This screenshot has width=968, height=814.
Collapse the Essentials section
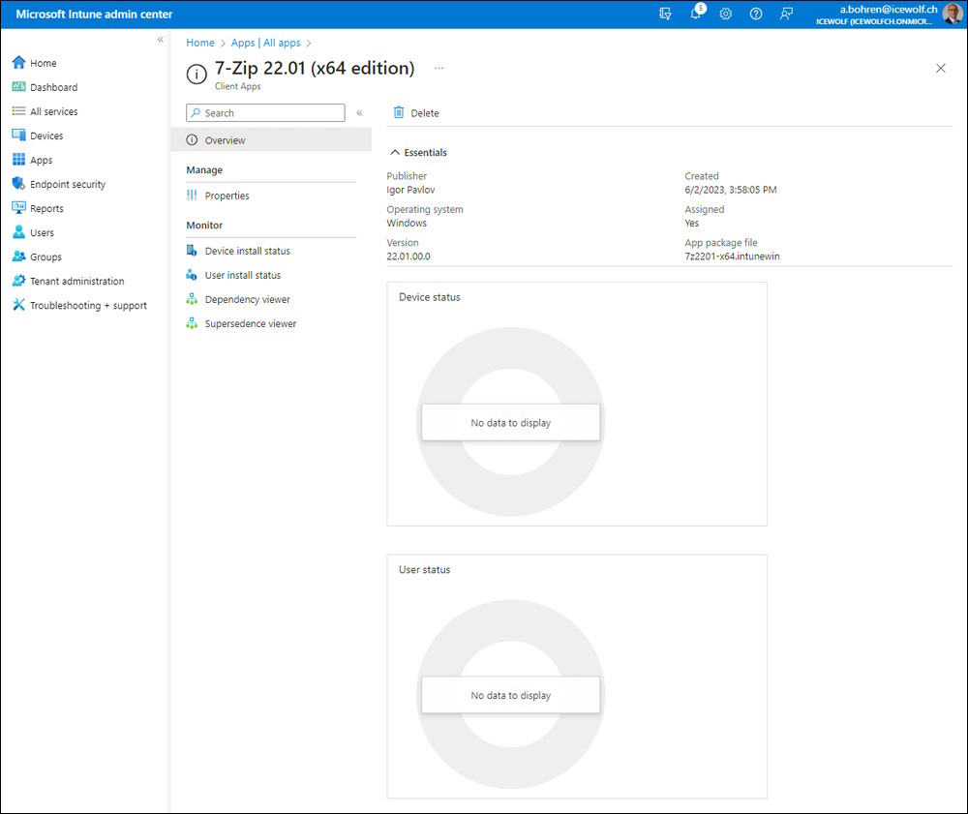[418, 152]
